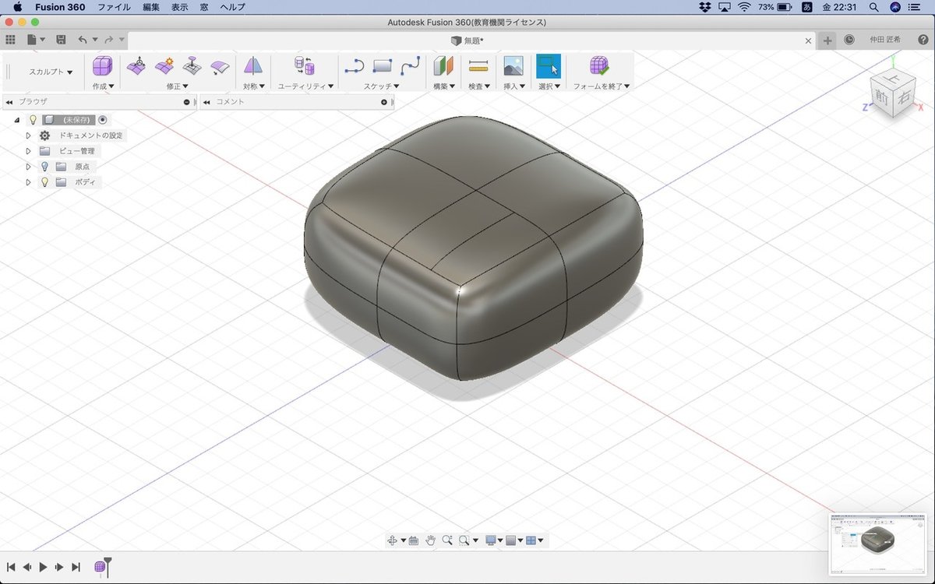Expand the ボディ tree node

pyautogui.click(x=28, y=182)
